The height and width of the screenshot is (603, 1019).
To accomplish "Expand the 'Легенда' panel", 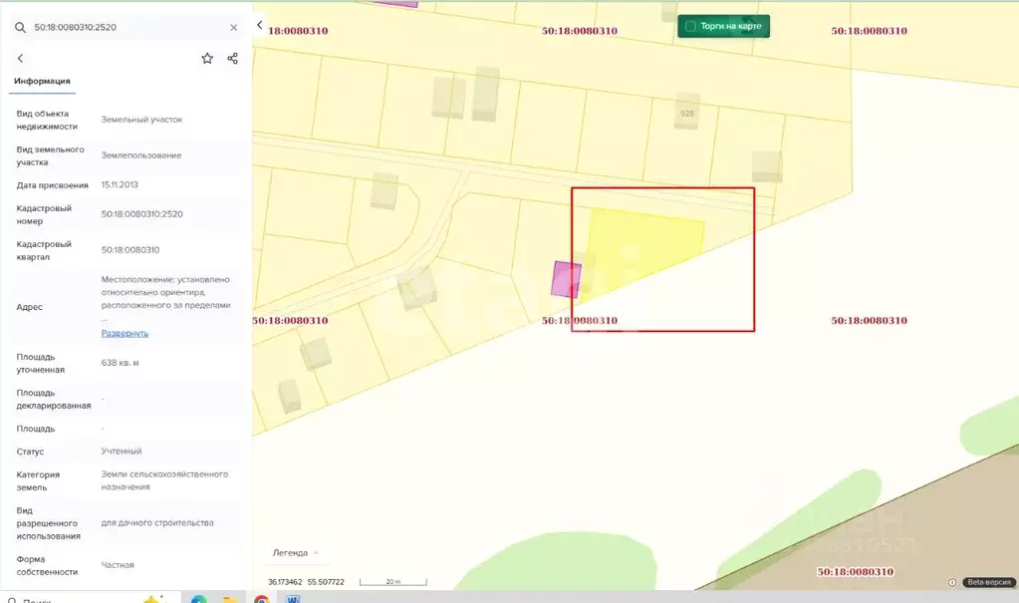I will pyautogui.click(x=297, y=552).
